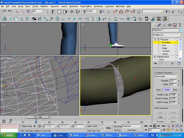
Task: Click the Undo arrow icon
Action: point(4,11)
